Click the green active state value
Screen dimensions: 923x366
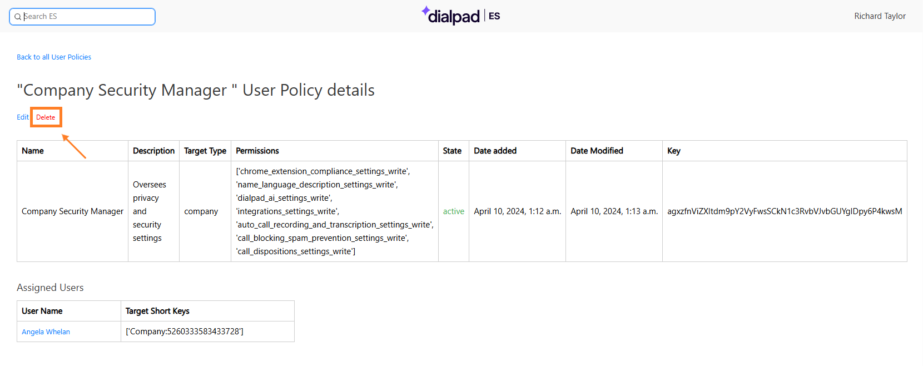click(453, 211)
